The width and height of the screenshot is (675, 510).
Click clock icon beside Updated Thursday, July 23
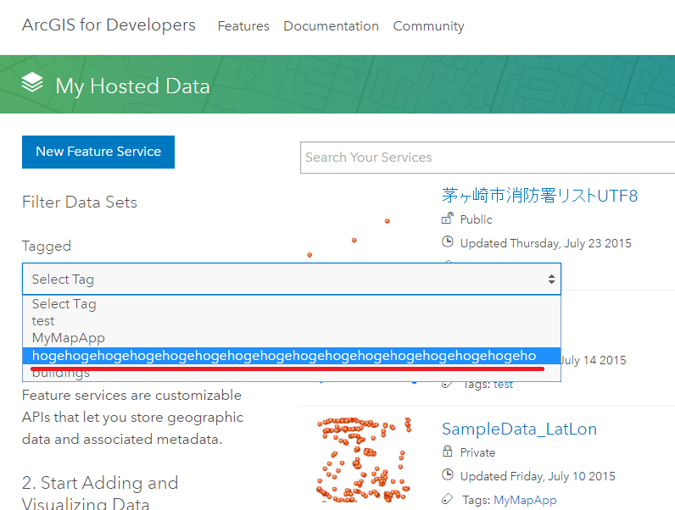click(x=448, y=241)
